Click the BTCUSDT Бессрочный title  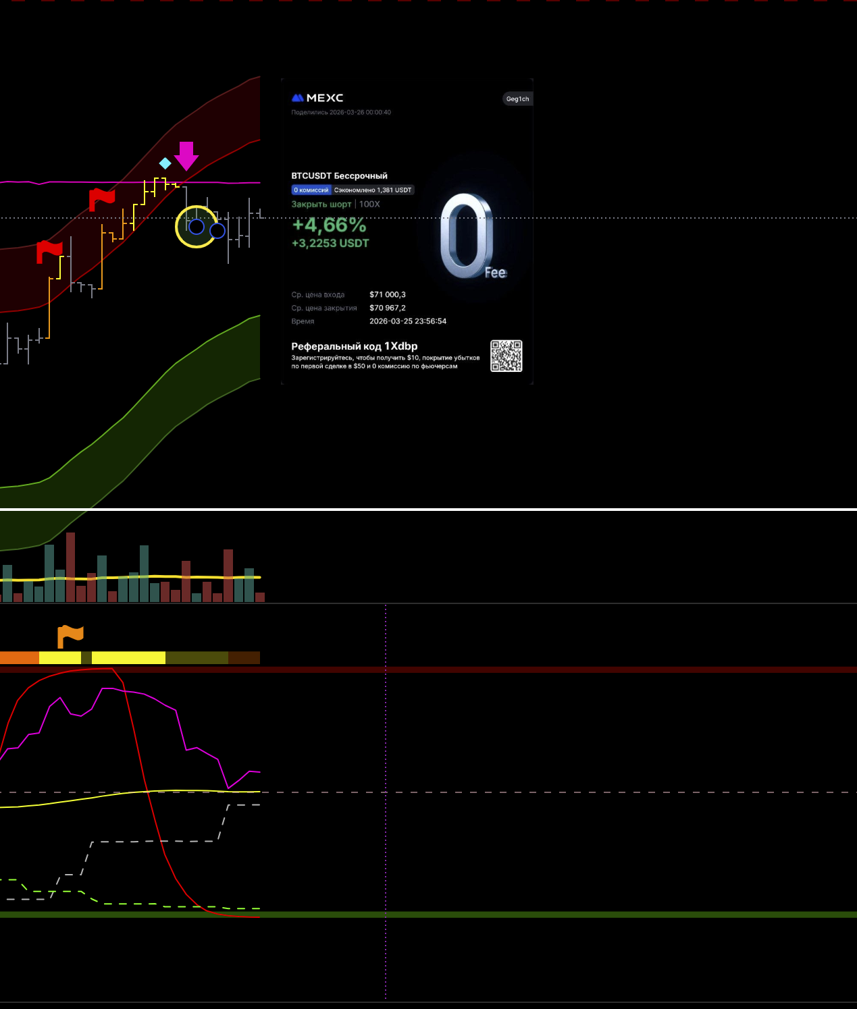[x=339, y=175]
